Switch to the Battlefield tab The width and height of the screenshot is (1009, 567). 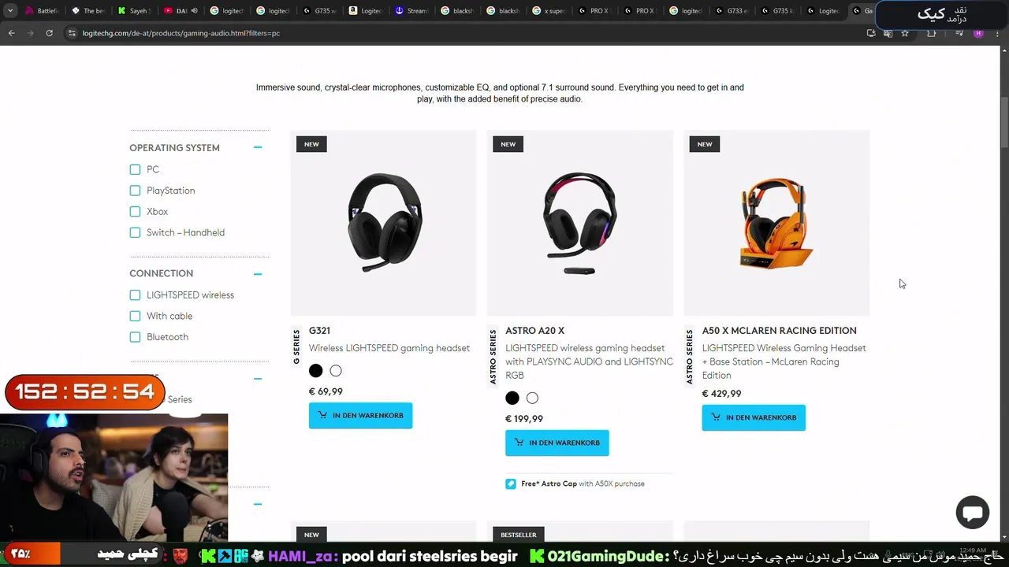[x=43, y=11]
